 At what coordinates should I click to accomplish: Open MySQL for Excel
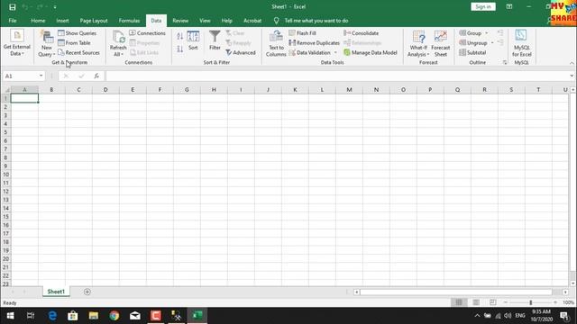click(521, 43)
